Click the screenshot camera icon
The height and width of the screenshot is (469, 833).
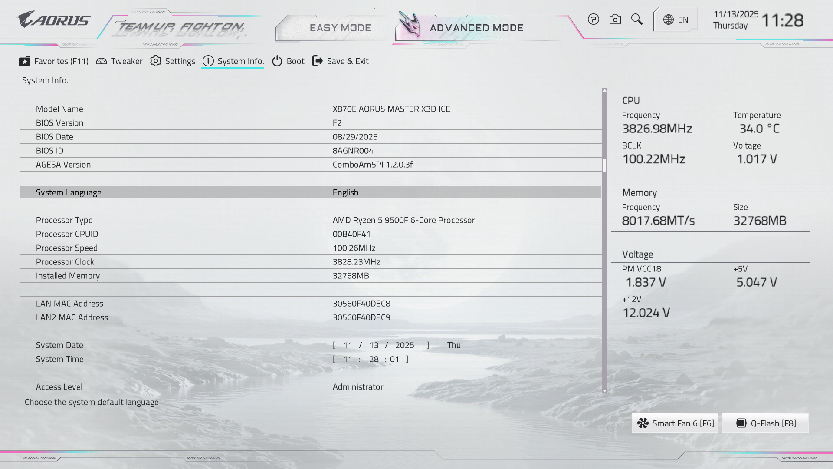point(615,20)
